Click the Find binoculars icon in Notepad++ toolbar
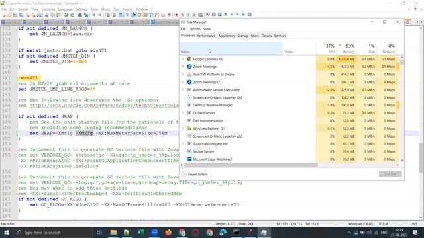The height and width of the screenshot is (238, 424). [80, 15]
